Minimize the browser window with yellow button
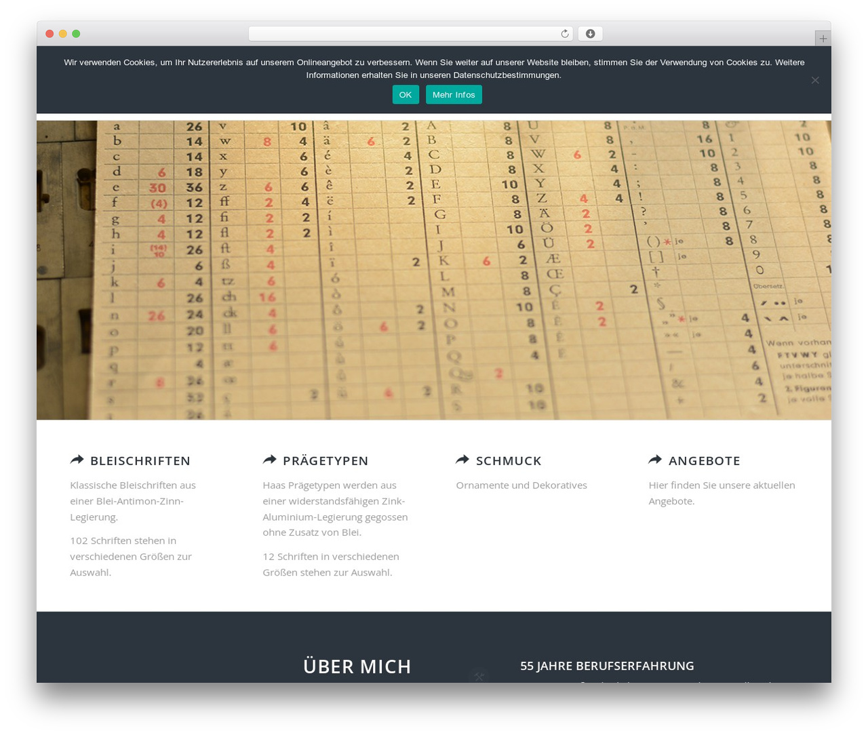868x735 pixels. pyautogui.click(x=63, y=34)
